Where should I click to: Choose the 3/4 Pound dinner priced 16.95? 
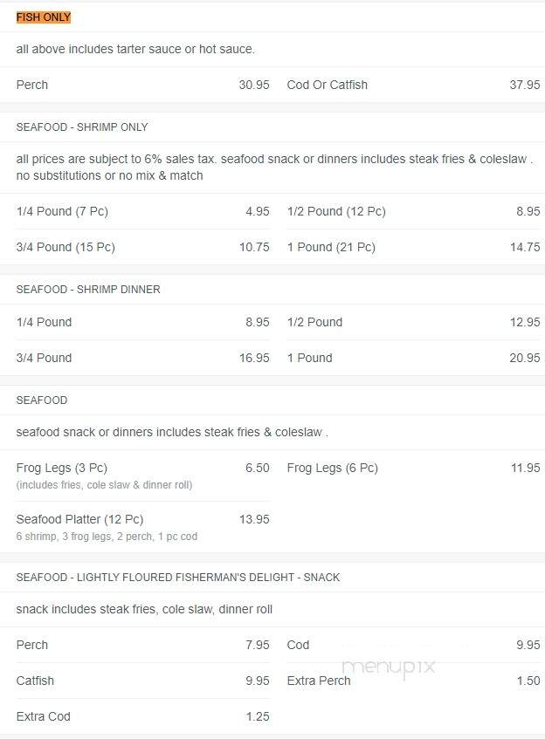(x=142, y=359)
